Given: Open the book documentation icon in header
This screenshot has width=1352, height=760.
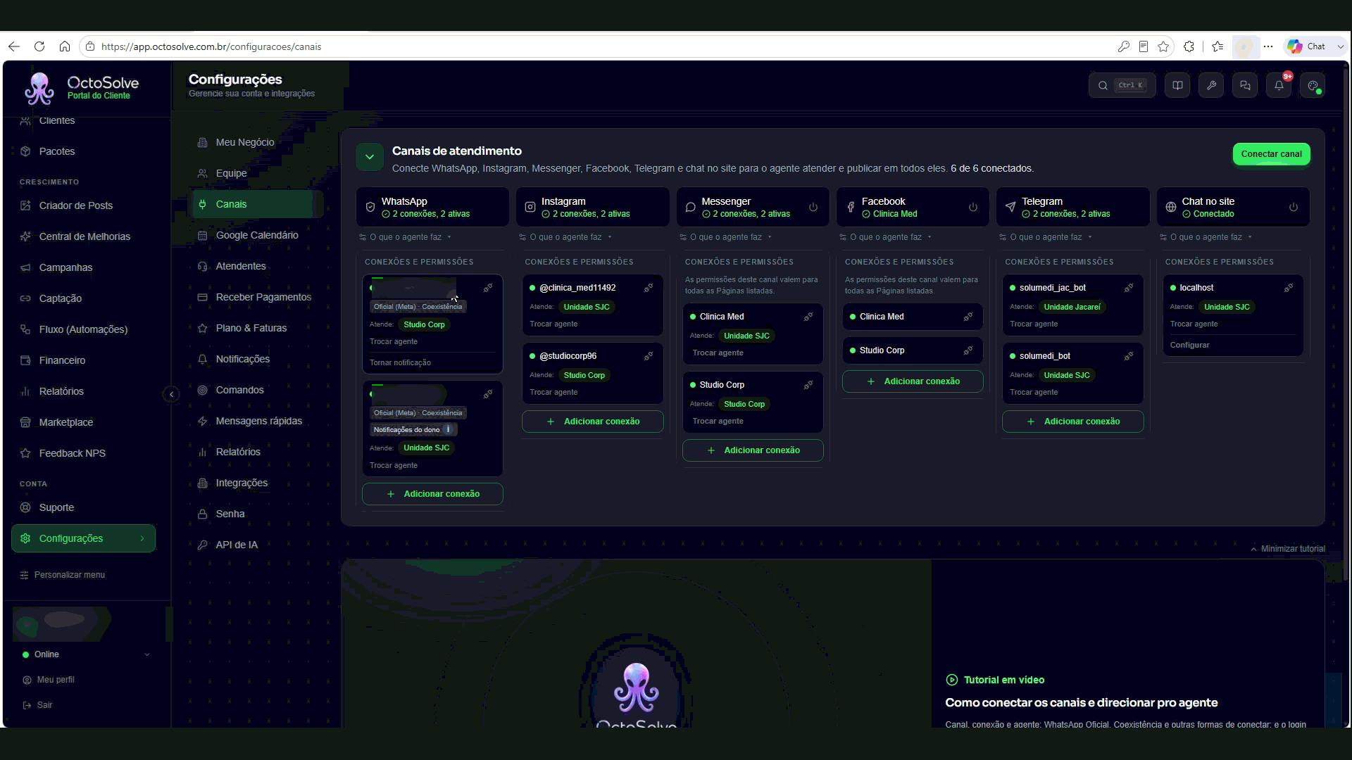Looking at the screenshot, I should [x=1177, y=86].
